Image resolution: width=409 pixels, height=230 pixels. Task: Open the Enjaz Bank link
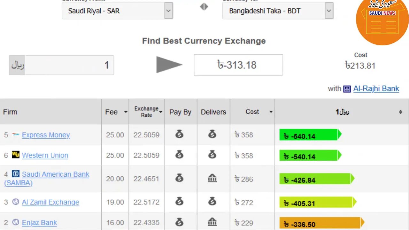(x=39, y=222)
